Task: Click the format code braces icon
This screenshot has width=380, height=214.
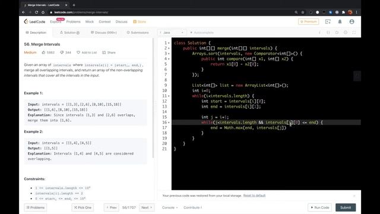Action: (328, 32)
